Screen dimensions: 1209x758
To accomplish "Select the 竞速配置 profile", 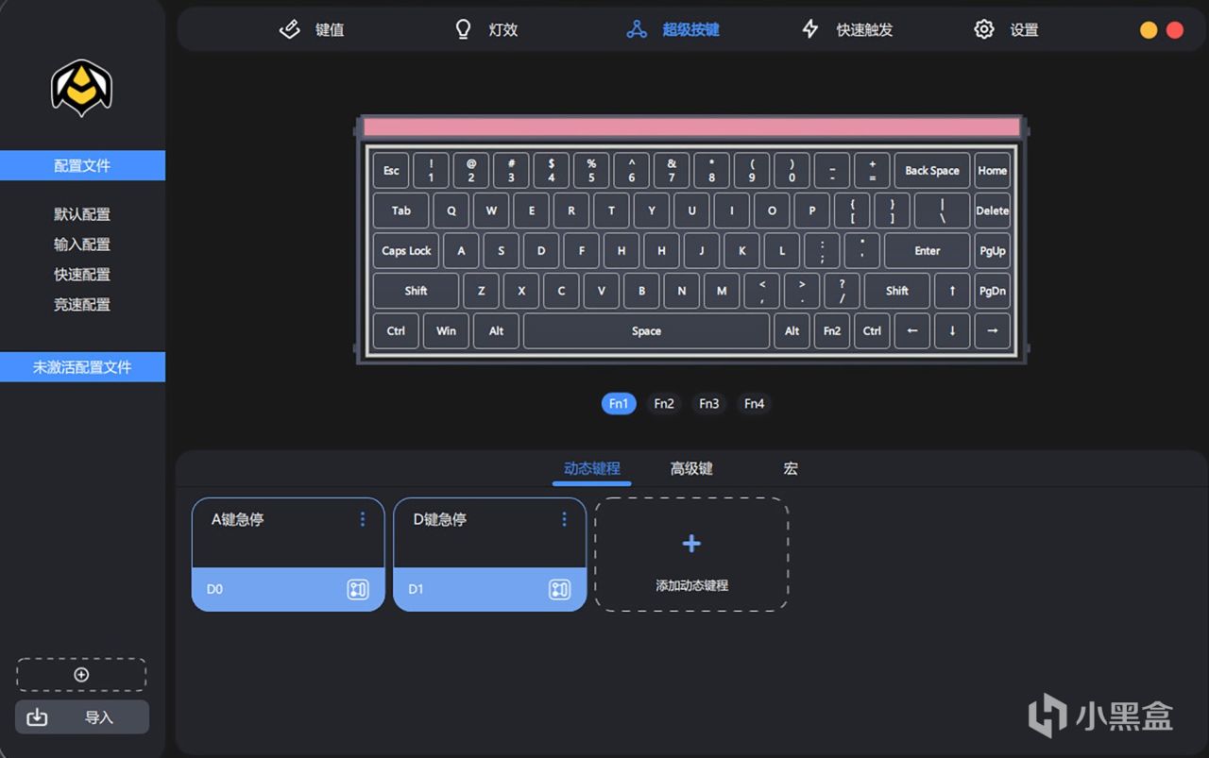I will point(82,304).
